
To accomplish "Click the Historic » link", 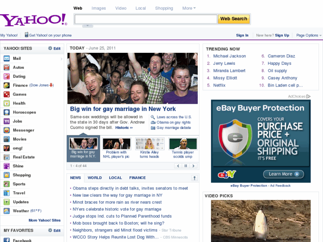I will pyautogui.click(x=124, y=128).
